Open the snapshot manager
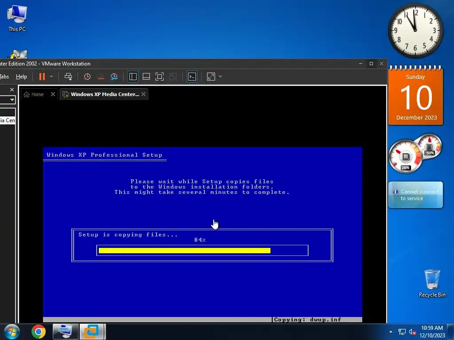The width and height of the screenshot is (454, 340). pos(114,77)
